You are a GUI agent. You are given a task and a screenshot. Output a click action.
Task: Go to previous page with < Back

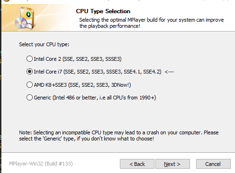[137, 164]
